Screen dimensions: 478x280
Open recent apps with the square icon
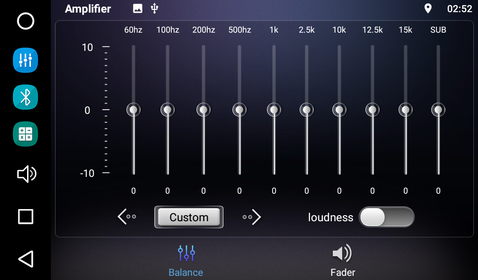click(x=26, y=217)
